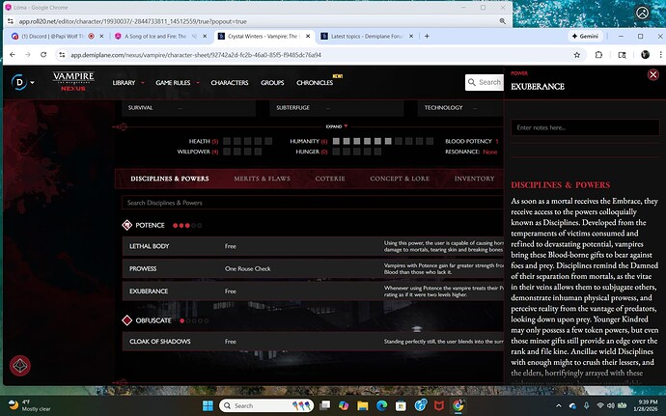Click the search magnifier icon in Nexus header
The width and height of the screenshot is (666, 416).
click(x=472, y=82)
